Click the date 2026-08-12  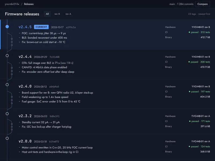[x=40, y=87]
